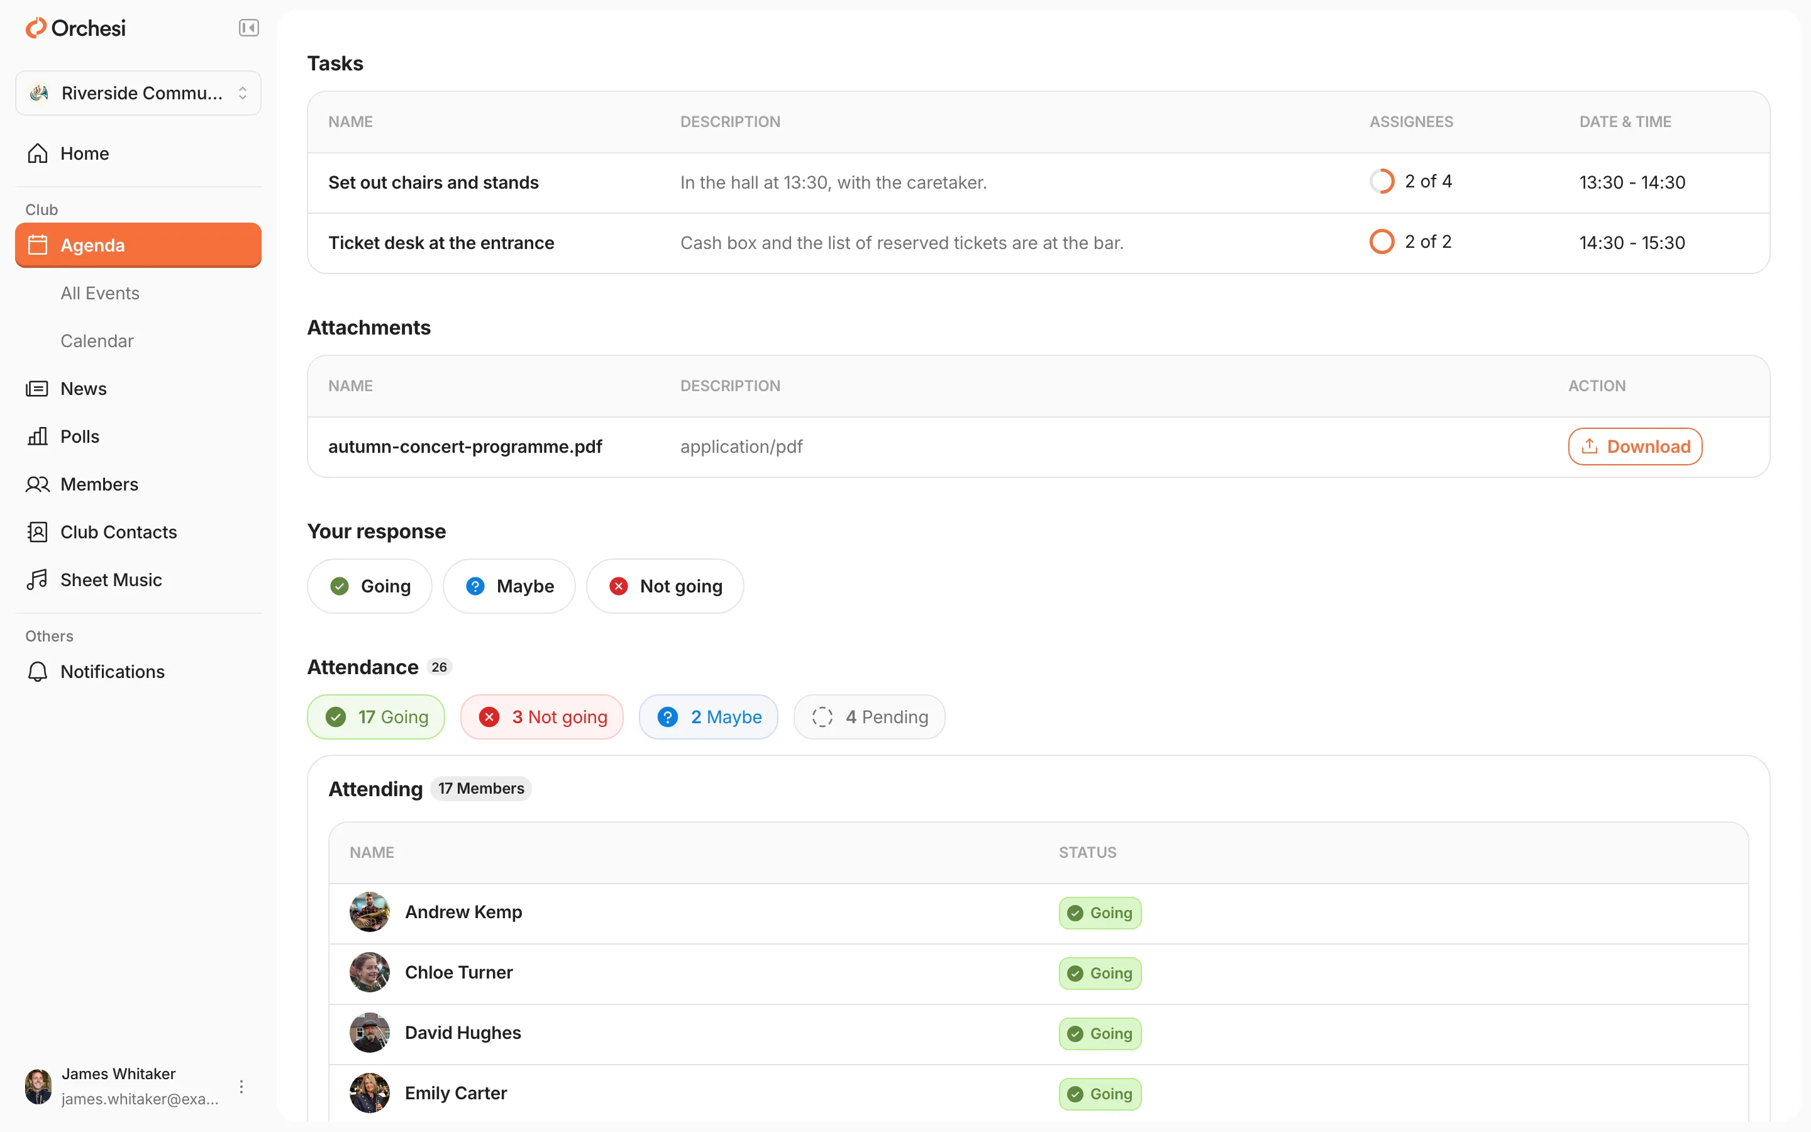The image size is (1811, 1132).
Task: Click Andrew Kemp's avatar
Action: pyautogui.click(x=370, y=912)
